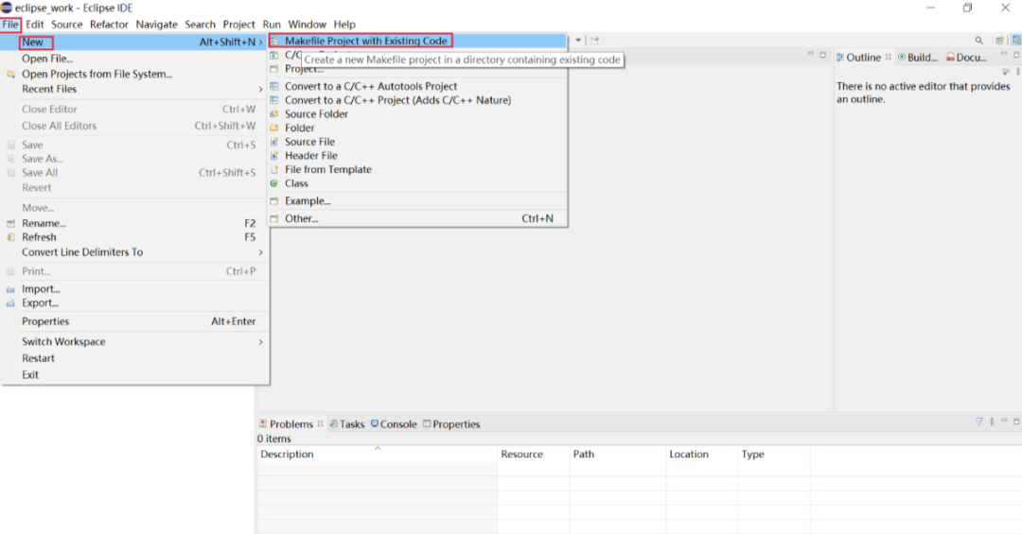Close the Outline tab with its X
1022x534 pixels.
click(888, 58)
